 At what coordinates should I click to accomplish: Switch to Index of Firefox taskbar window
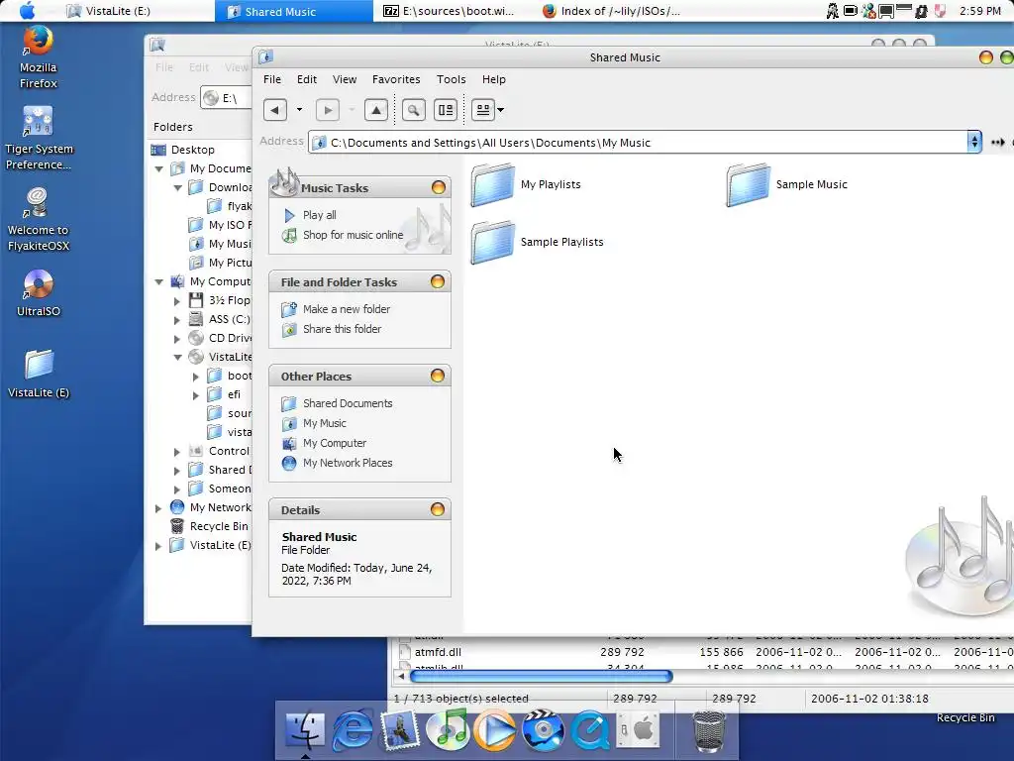(x=611, y=11)
